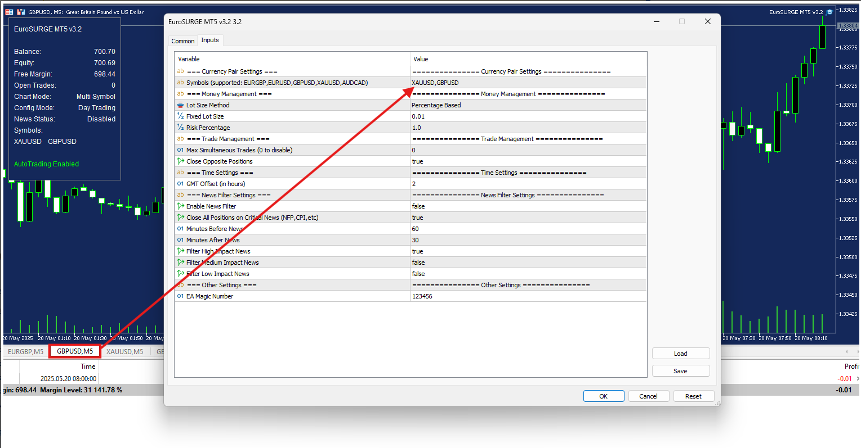The image size is (861, 448).
Task: Click the "GMT Offset (in hours)" variable label
Action: click(x=216, y=184)
